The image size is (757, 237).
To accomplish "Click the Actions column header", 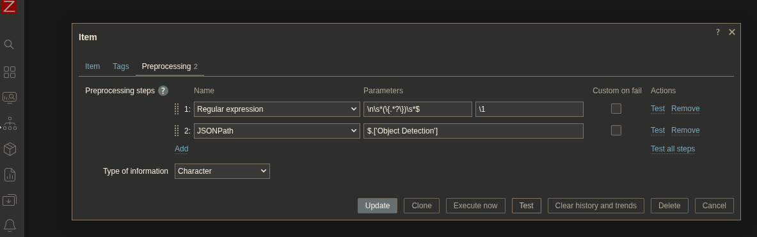I will (x=664, y=91).
